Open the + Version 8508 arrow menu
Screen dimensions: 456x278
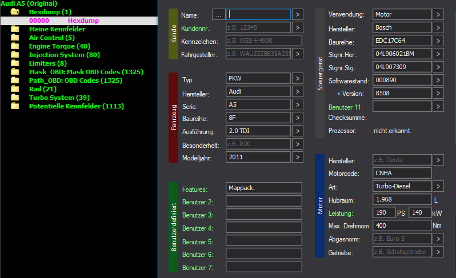point(438,93)
